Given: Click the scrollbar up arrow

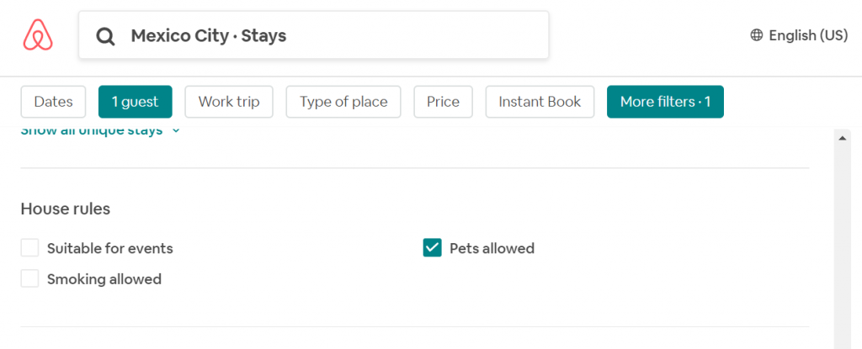Looking at the screenshot, I should 842,139.
